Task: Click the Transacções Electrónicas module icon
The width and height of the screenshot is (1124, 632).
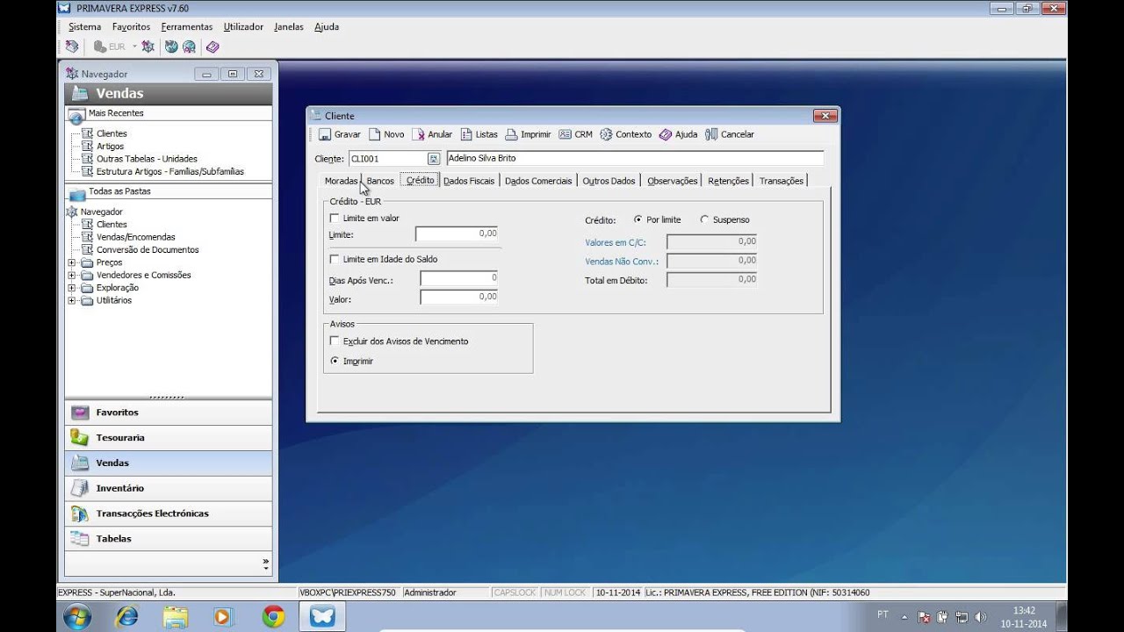Action: tap(80, 513)
